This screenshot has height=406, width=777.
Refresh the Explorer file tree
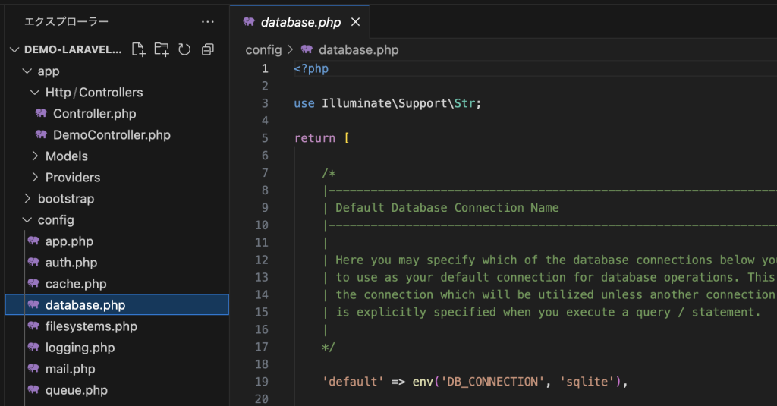[184, 49]
